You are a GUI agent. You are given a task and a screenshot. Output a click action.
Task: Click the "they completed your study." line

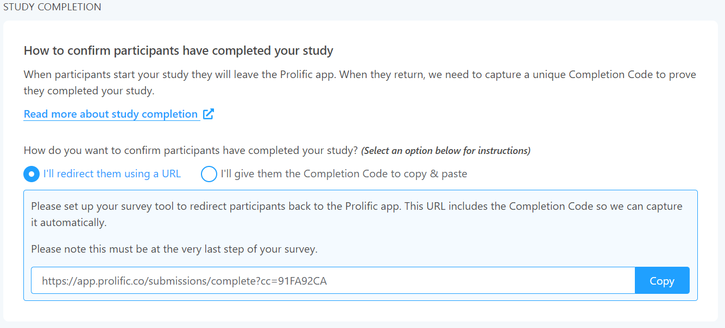[89, 91]
